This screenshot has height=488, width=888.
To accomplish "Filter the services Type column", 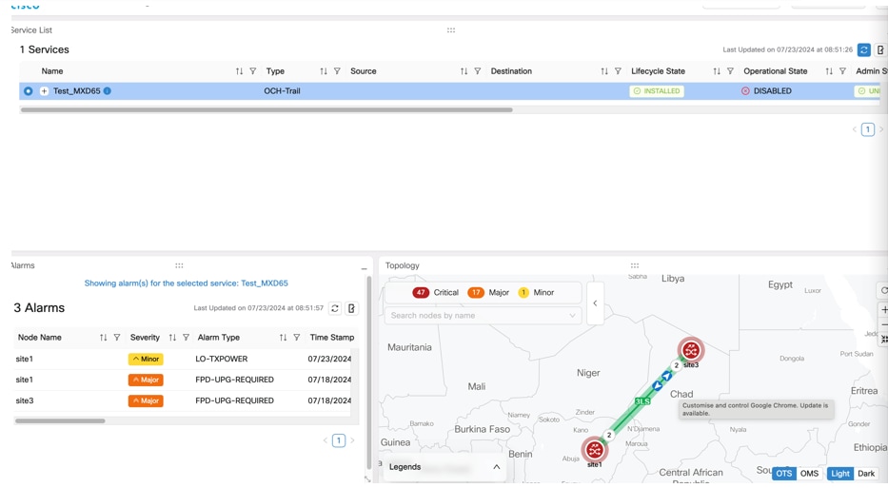I will click(x=337, y=71).
